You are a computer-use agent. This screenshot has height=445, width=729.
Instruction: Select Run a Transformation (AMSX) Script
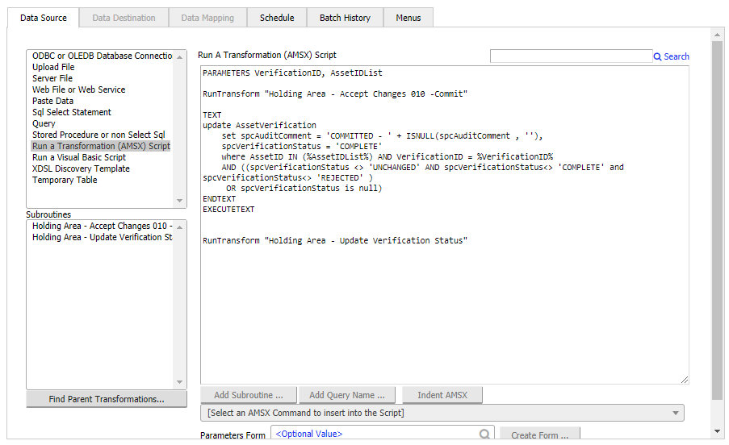click(x=101, y=146)
